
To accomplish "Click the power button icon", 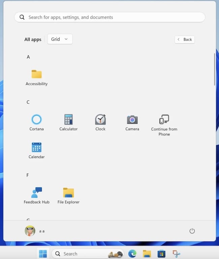I will [192, 231].
